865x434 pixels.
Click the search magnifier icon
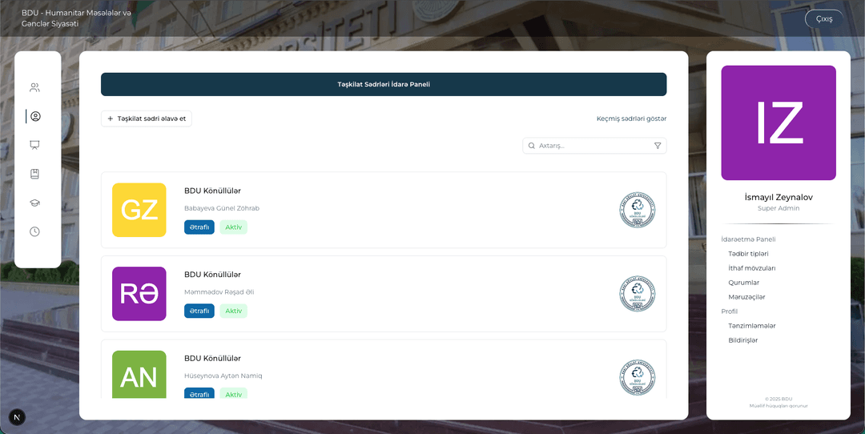(x=532, y=146)
